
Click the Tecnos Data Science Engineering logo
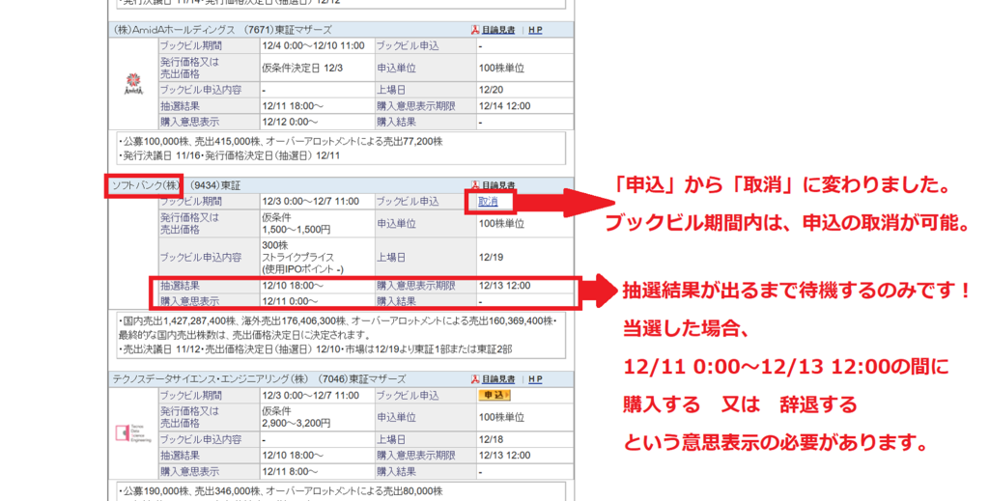pyautogui.click(x=133, y=432)
